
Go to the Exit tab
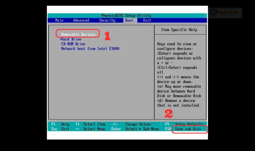point(147,20)
